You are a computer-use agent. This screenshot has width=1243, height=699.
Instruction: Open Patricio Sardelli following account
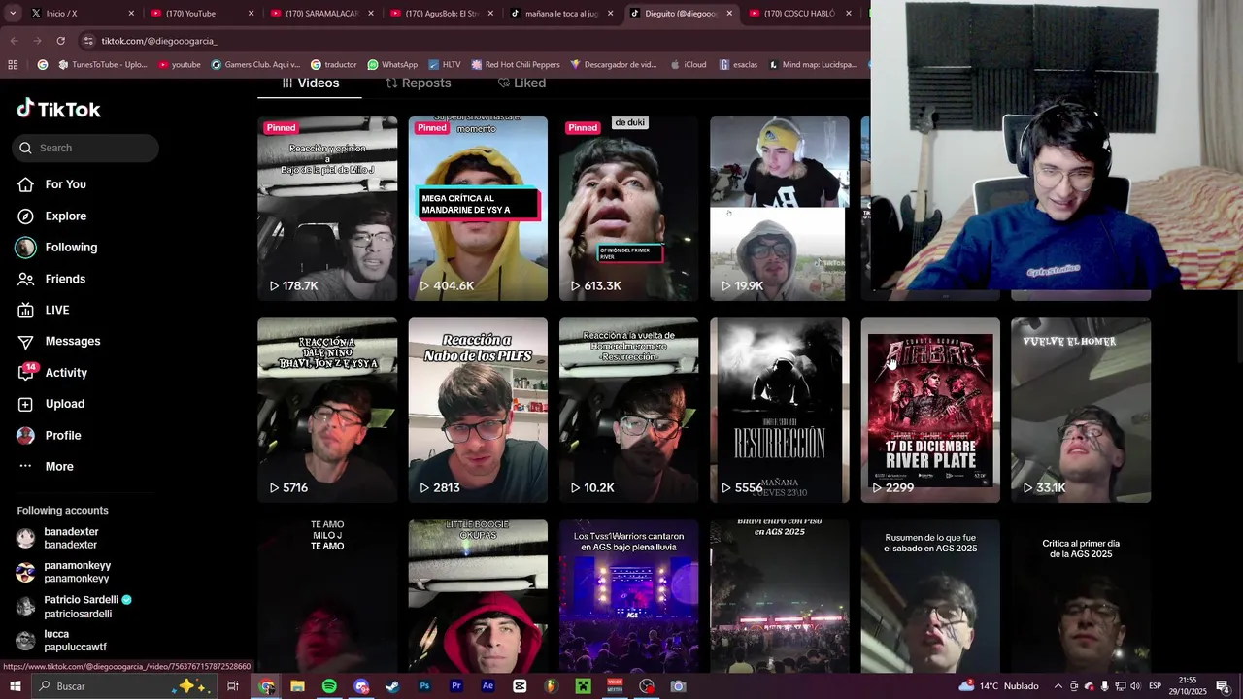pos(81,606)
